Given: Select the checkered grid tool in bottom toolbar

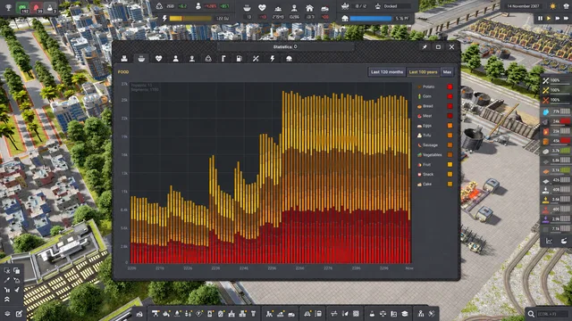Looking at the screenshot, I should click(356, 314).
